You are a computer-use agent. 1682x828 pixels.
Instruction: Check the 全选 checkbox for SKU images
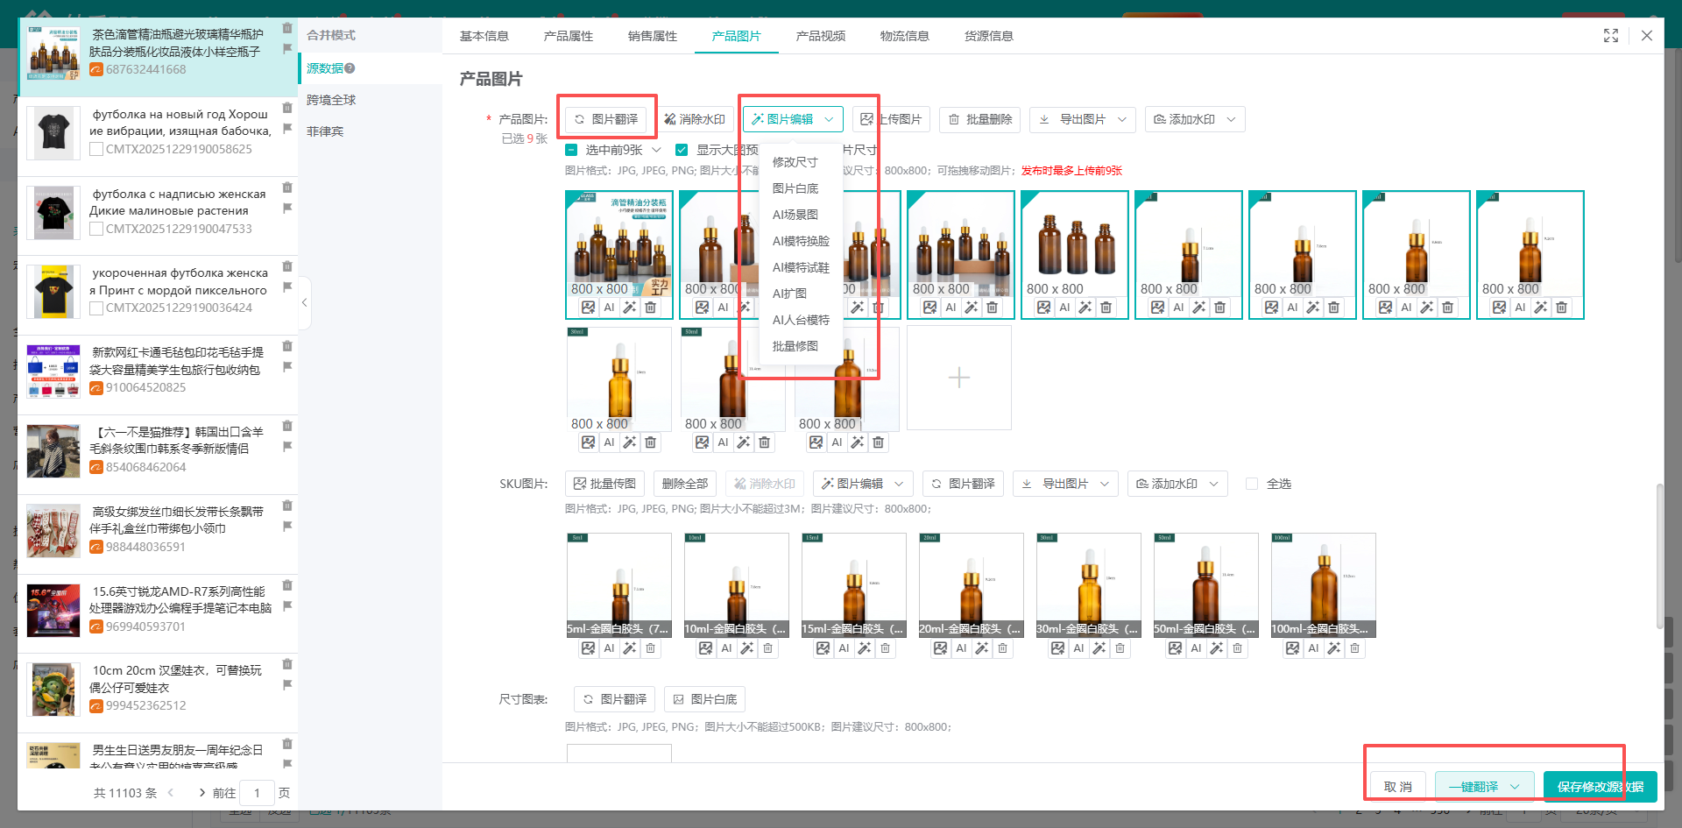click(1252, 484)
